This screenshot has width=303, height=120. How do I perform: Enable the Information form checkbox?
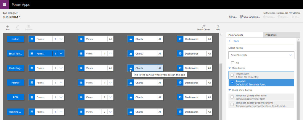click(x=232, y=75)
